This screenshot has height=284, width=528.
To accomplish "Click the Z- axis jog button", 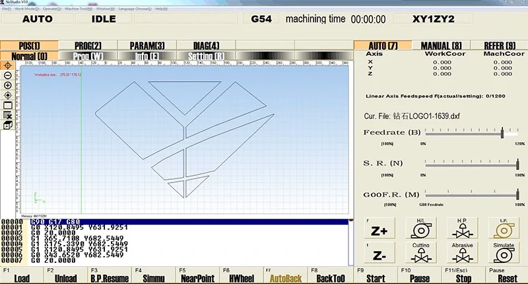I will (x=379, y=253).
